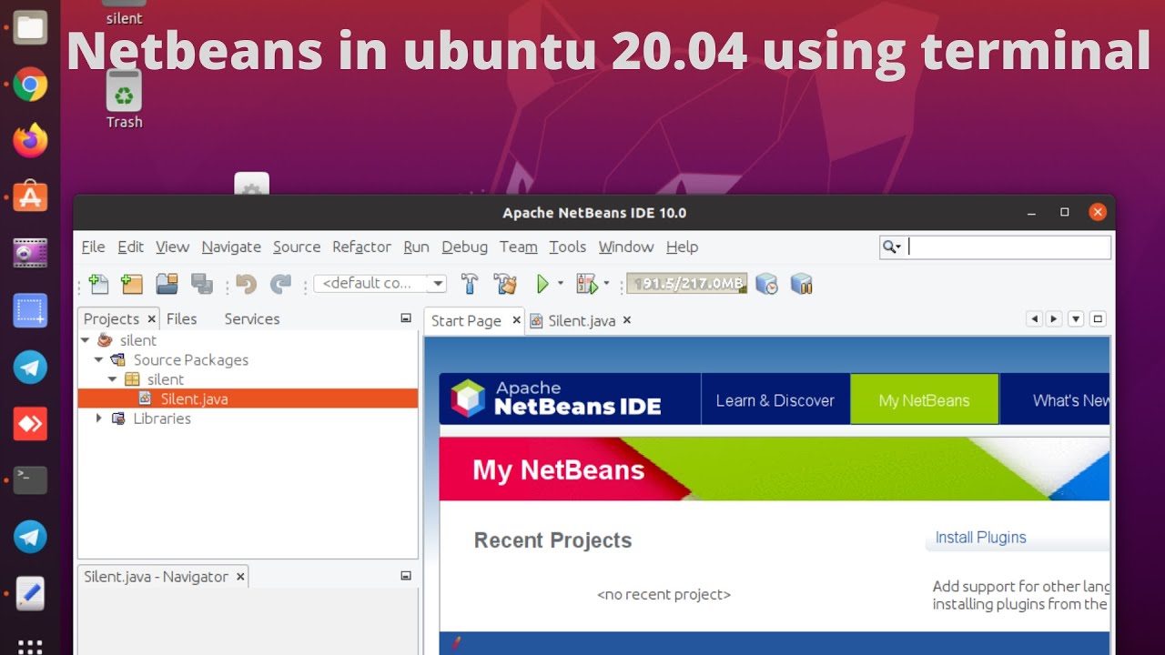Viewport: 1165px width, 655px height.
Task: Open the Trash desktop icon
Action: 124,99
